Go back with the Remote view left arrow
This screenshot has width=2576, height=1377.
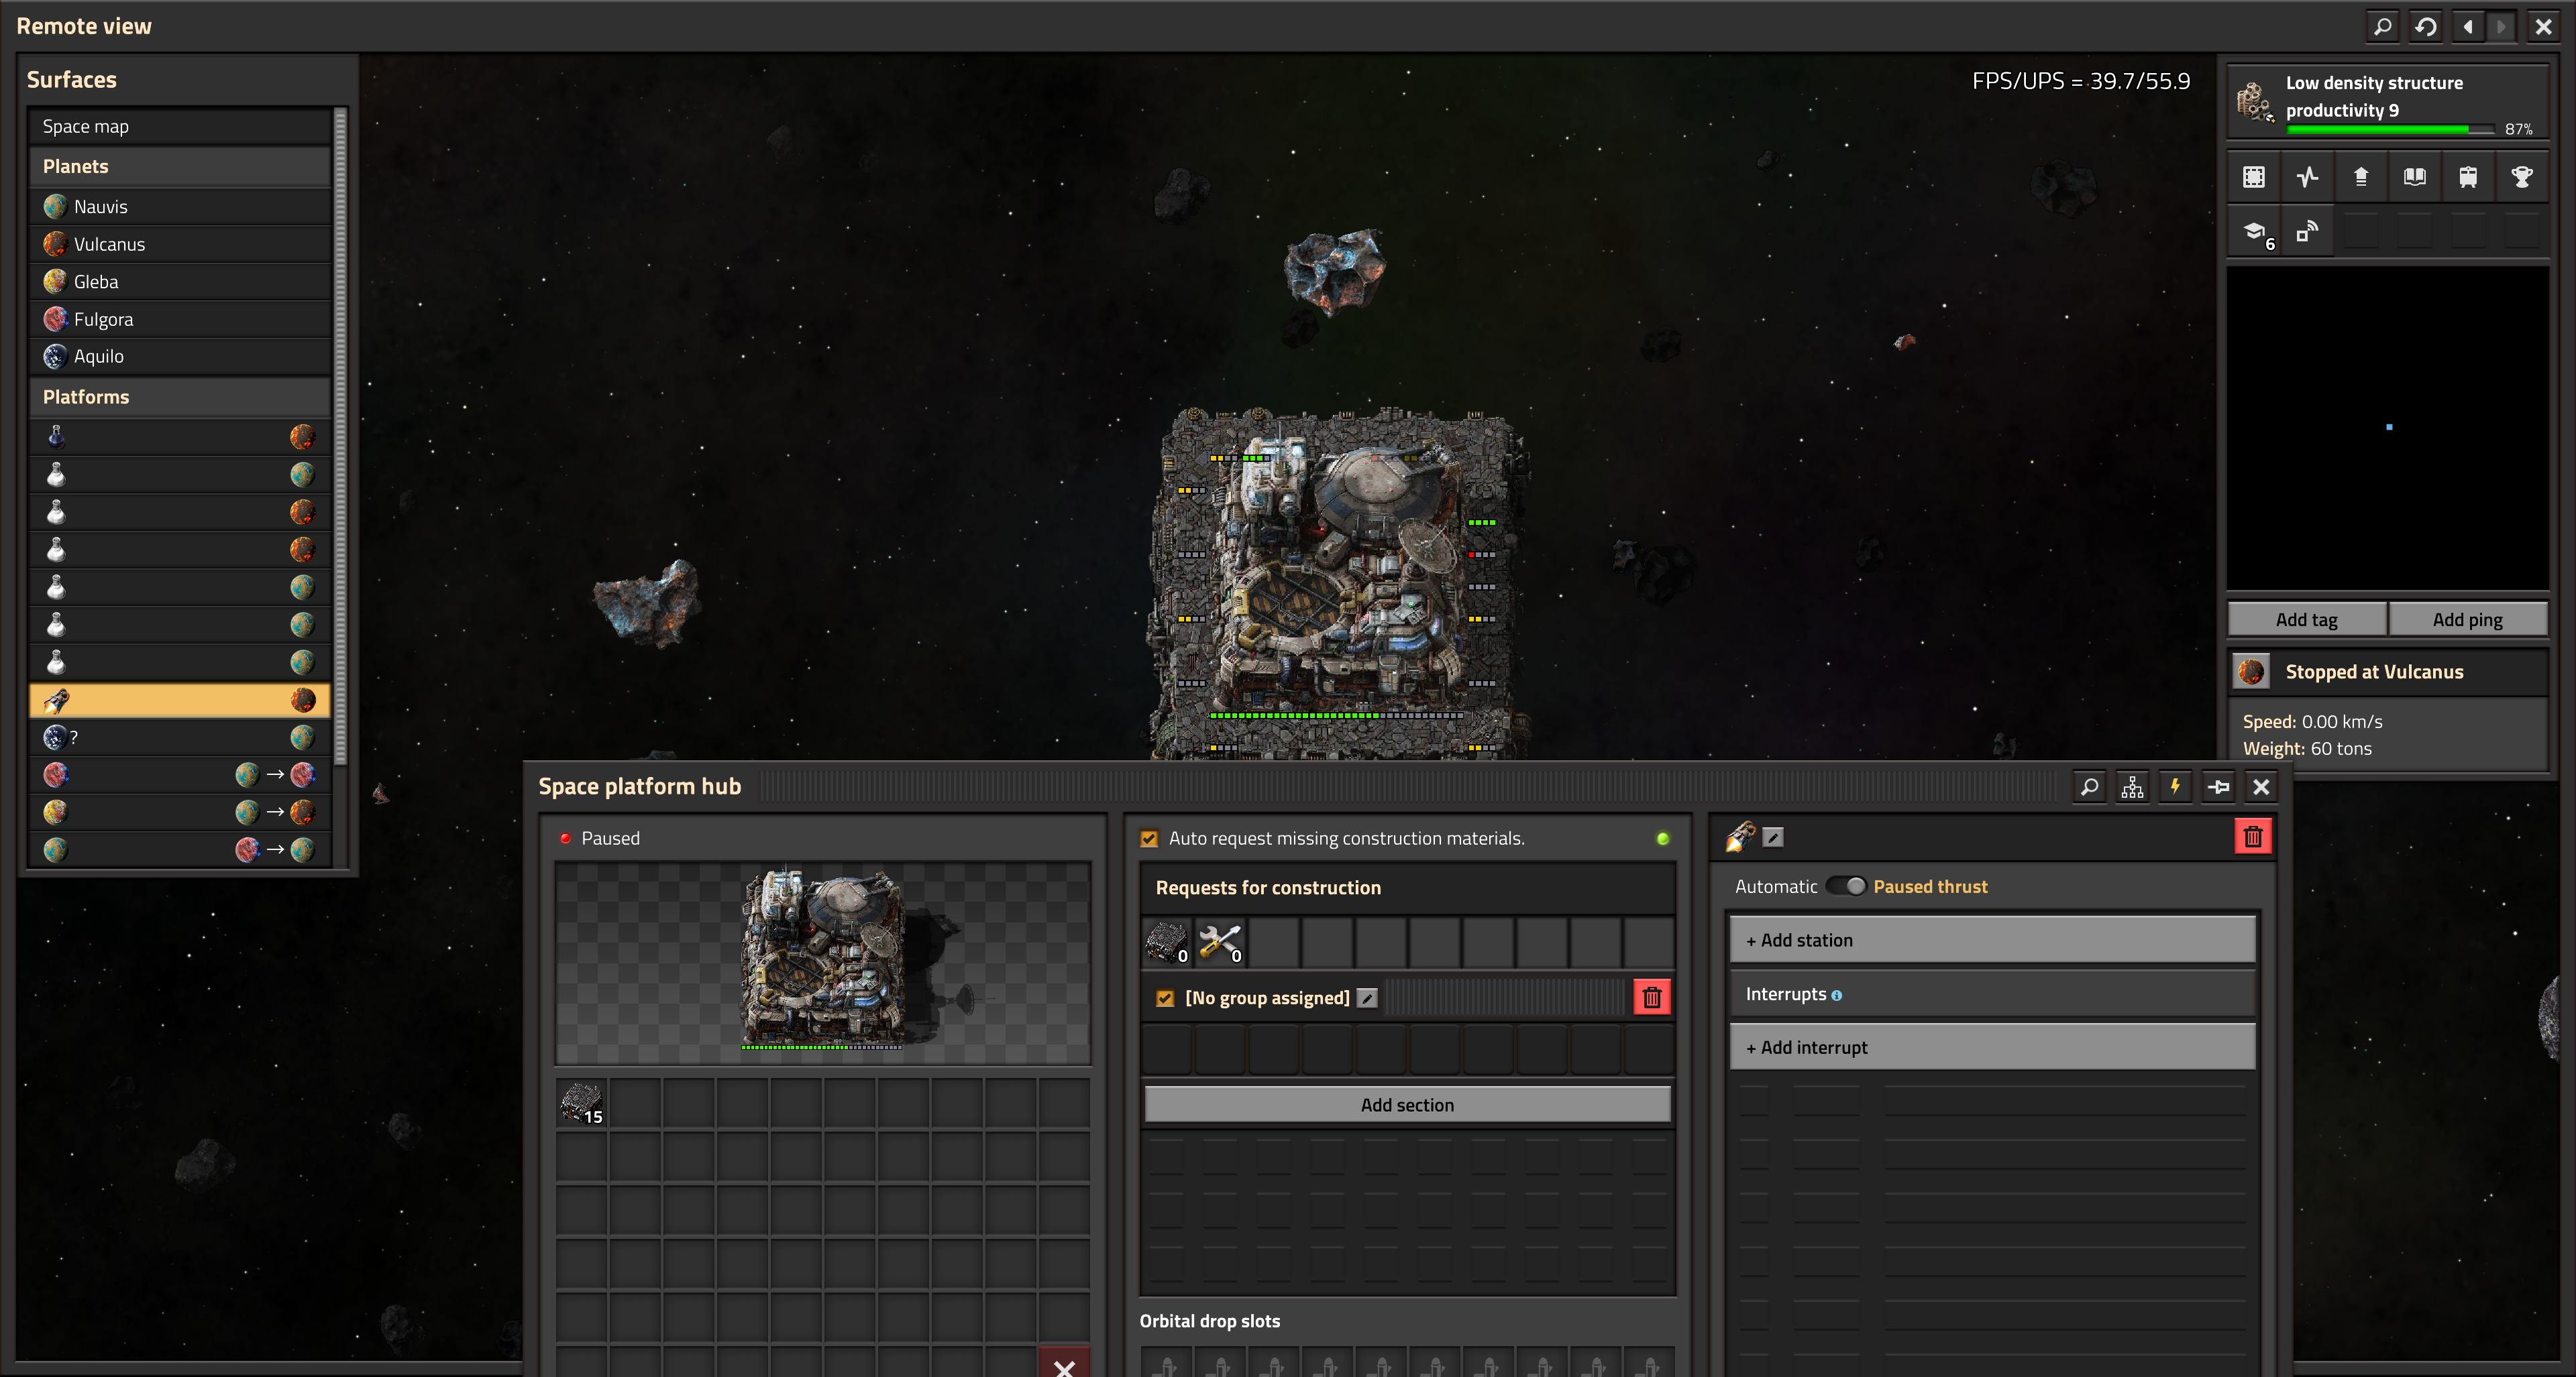point(2467,27)
